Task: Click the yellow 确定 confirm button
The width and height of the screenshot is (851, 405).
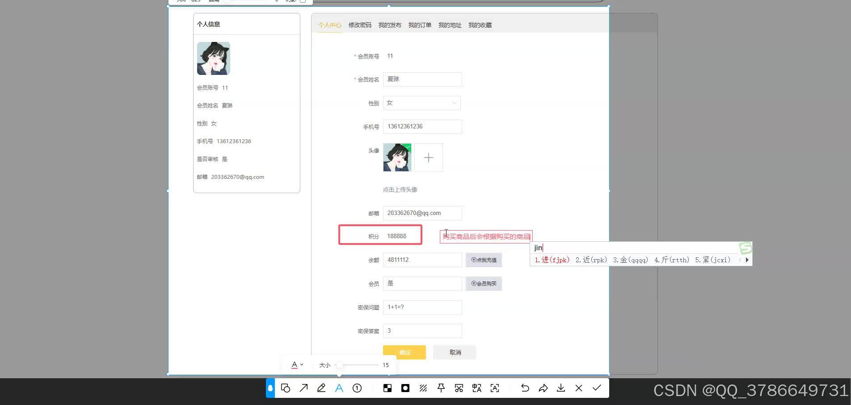Action: tap(404, 352)
